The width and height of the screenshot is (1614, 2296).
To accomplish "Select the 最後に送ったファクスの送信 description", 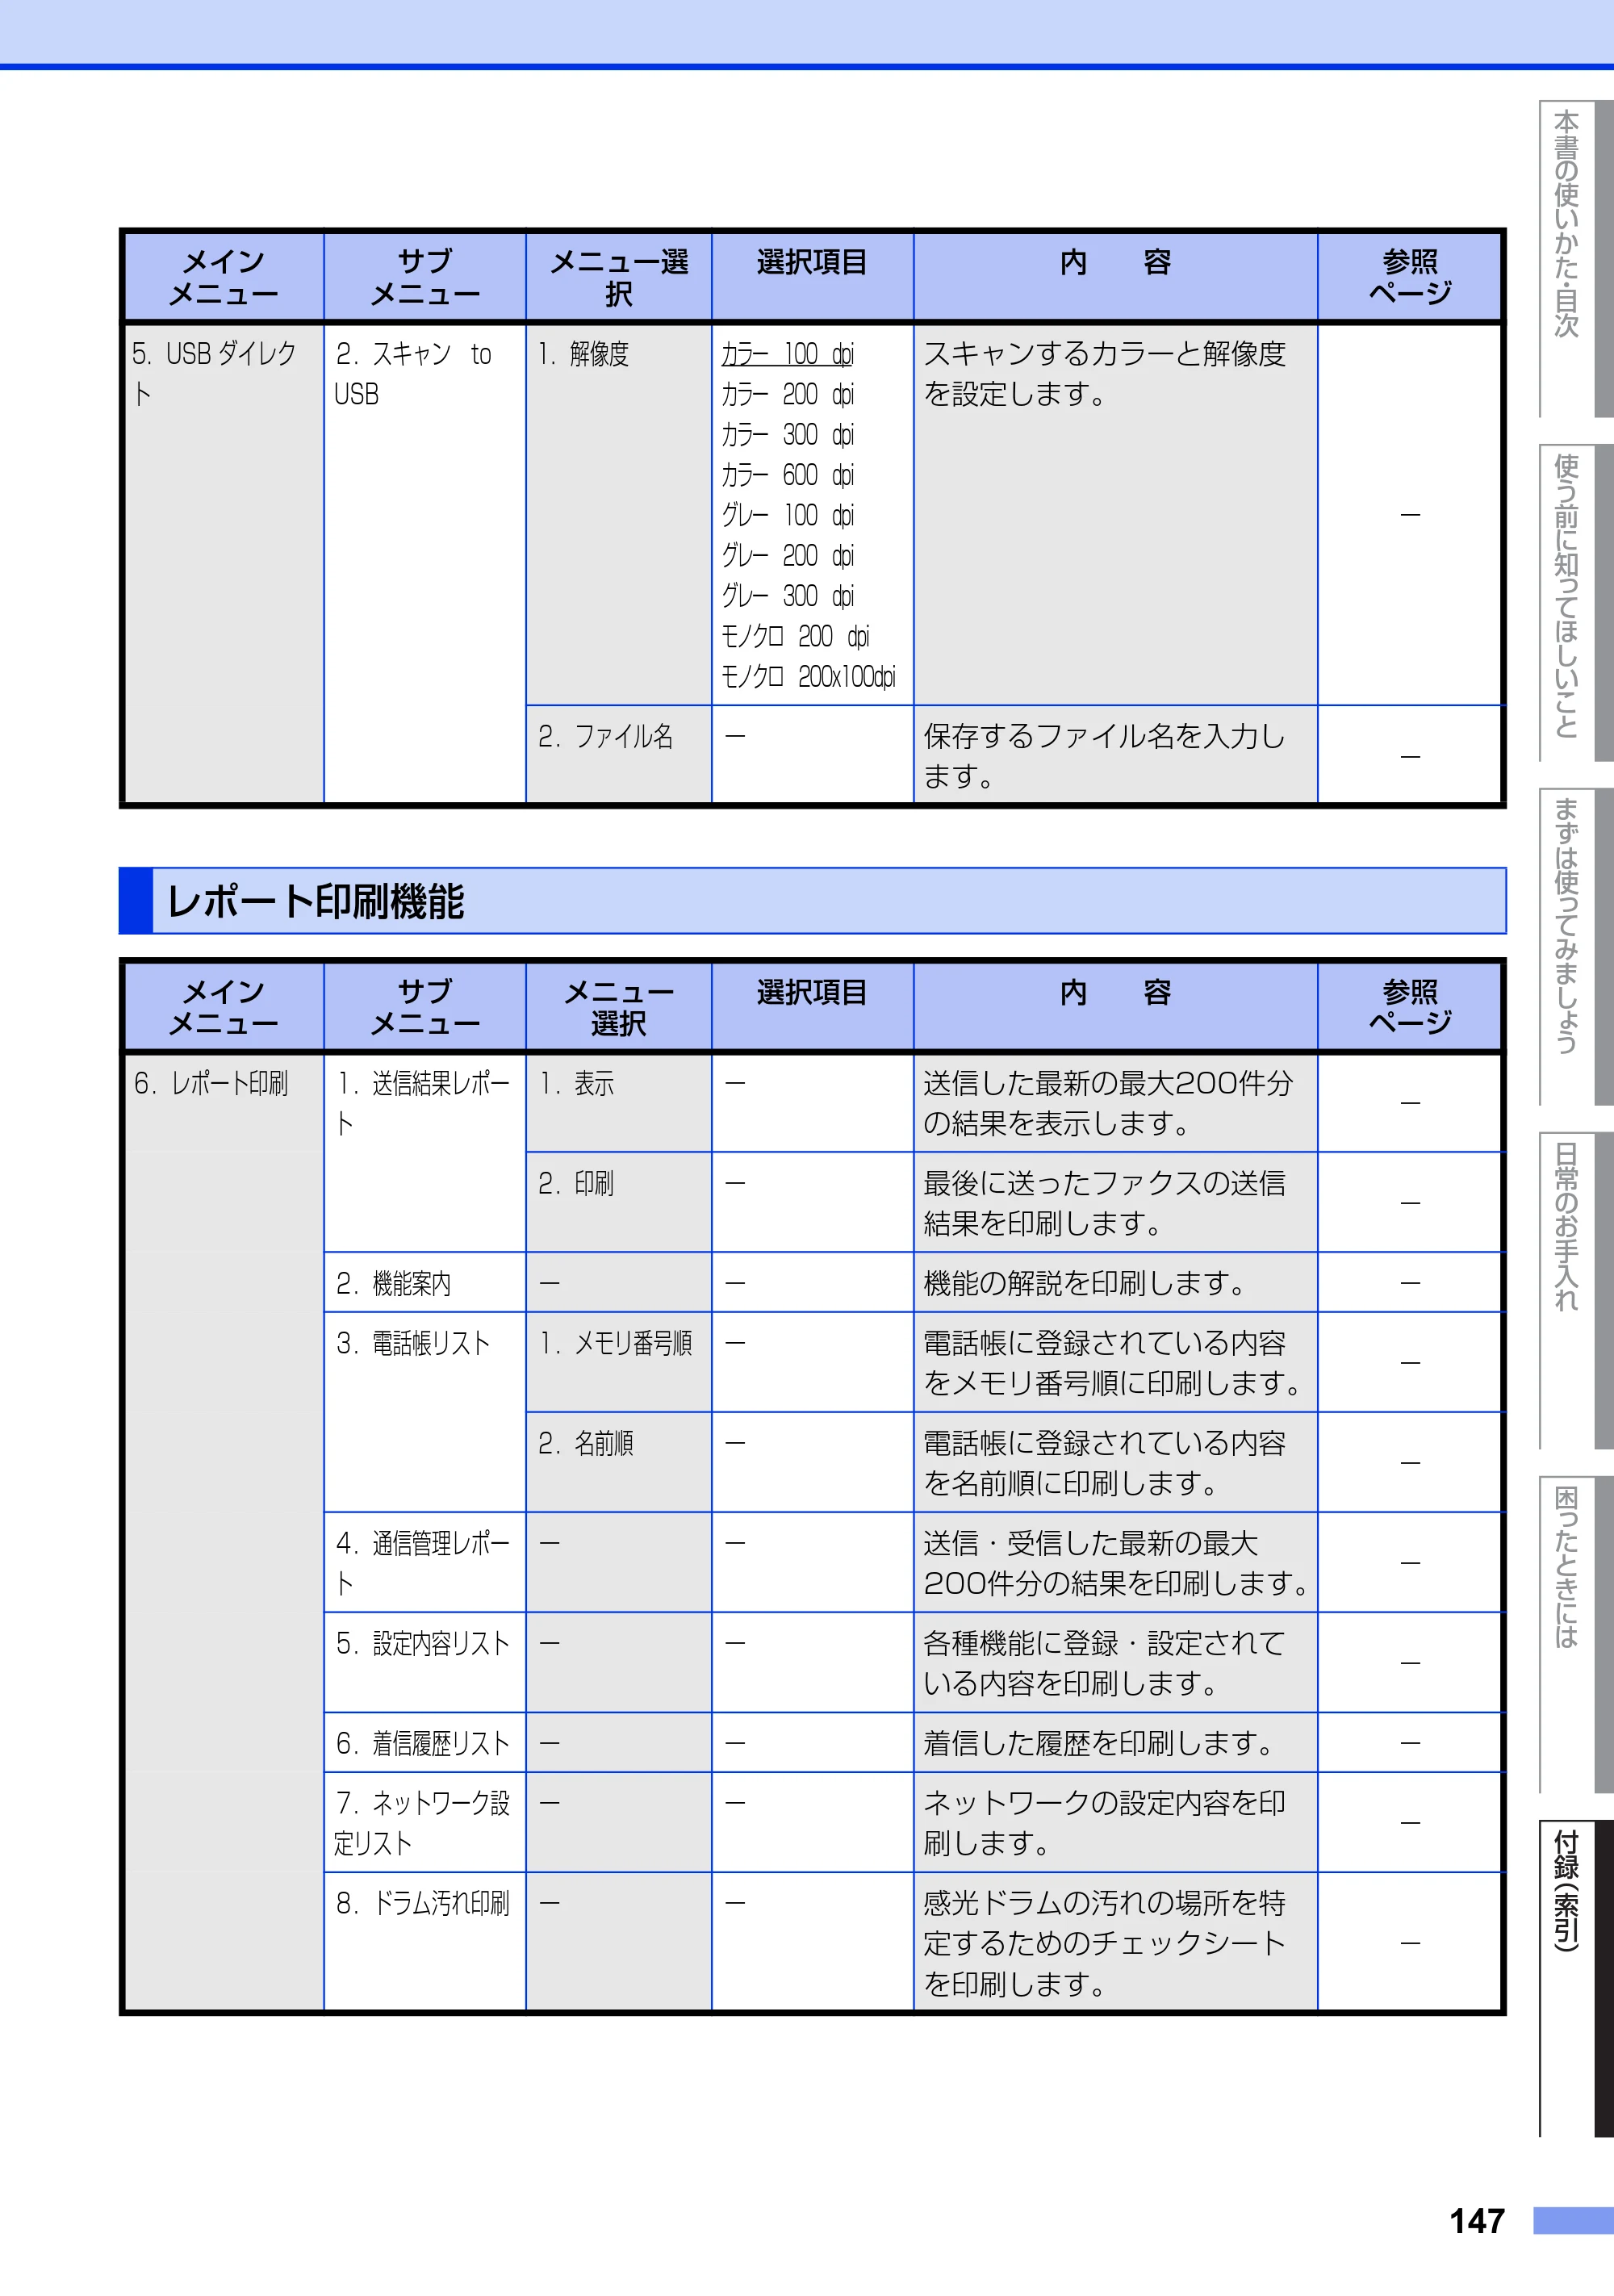I will point(1105,1203).
